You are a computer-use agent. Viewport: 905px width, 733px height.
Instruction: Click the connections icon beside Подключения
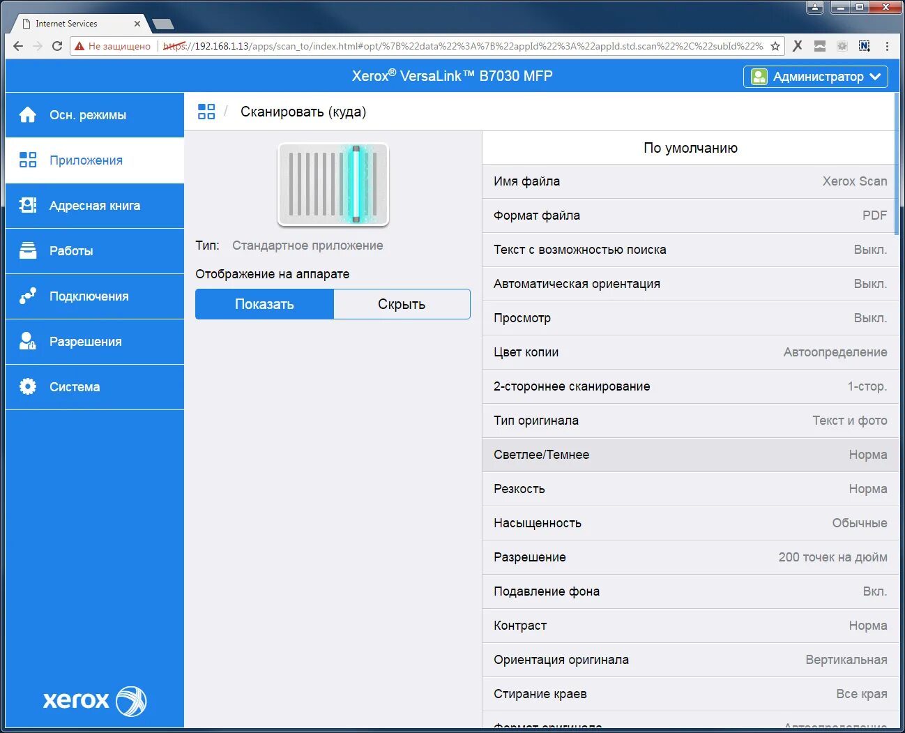pos(28,296)
